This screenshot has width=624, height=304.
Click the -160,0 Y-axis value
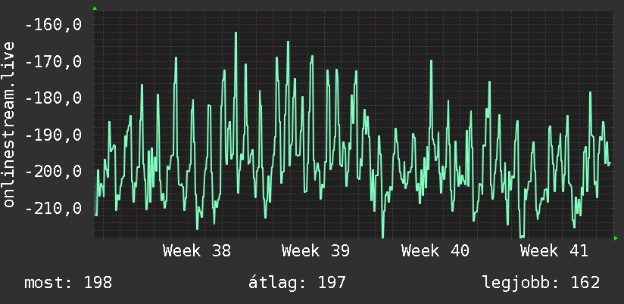pyautogui.click(x=53, y=25)
